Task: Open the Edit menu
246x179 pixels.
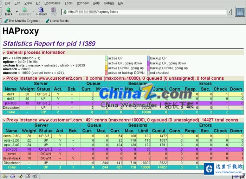Action: [x=18, y=3]
